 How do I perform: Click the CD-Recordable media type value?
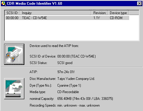[68, 92]
